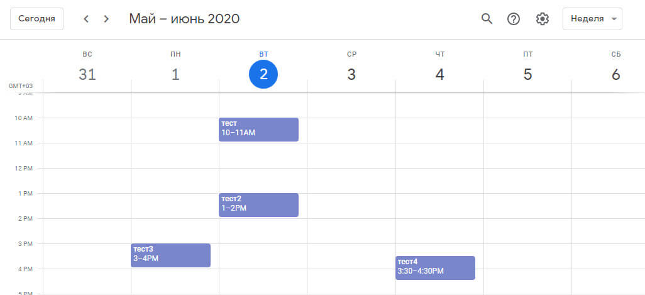Click date 6 under СБ header

(615, 75)
